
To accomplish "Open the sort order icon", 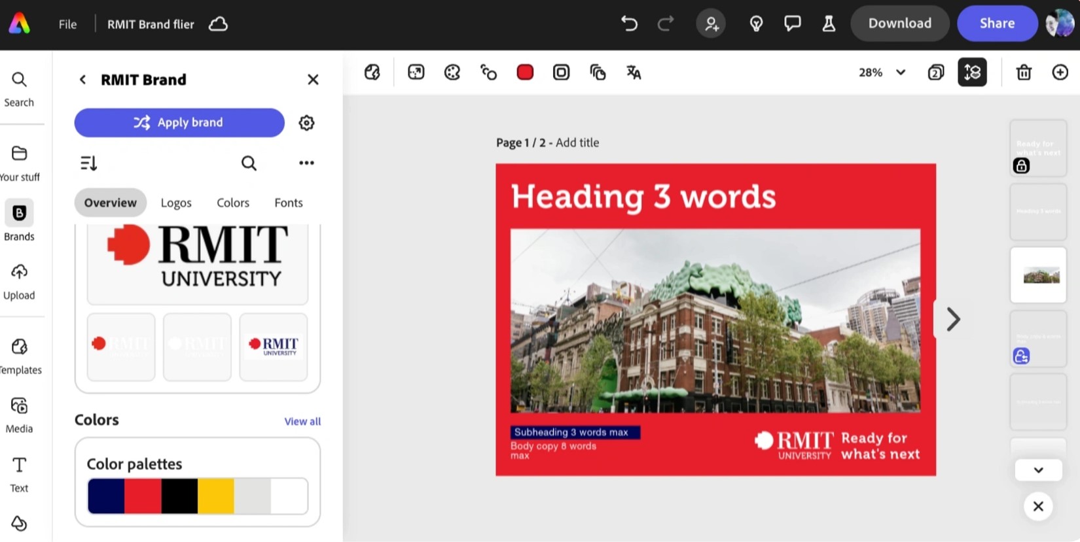I will point(89,163).
